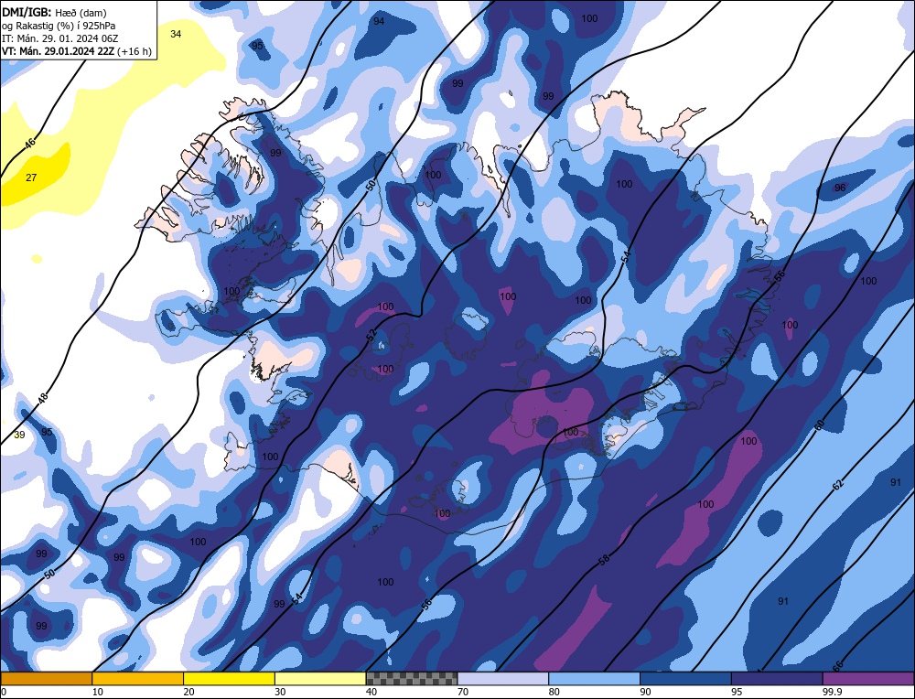Click the line 'og Rakastig (%) í 925hPa'
The width and height of the screenshot is (915, 699).
click(x=59, y=26)
